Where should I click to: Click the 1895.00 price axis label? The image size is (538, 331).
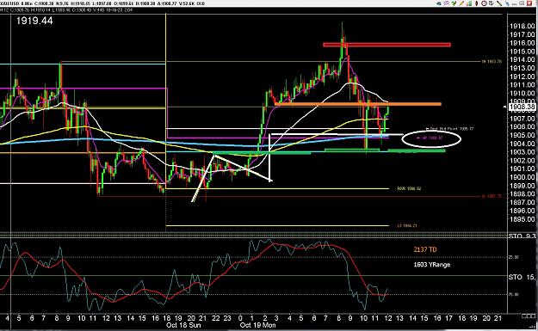[x=522, y=219]
